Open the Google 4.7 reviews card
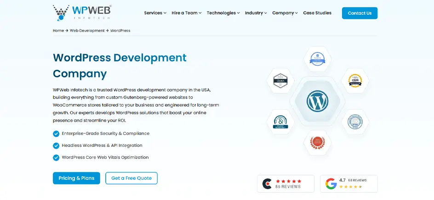Screen dimensions: 434x200 [349, 183]
